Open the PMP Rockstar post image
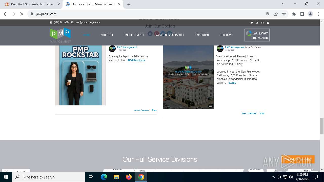Image resolution: width=324 pixels, height=182 pixels. (80, 75)
